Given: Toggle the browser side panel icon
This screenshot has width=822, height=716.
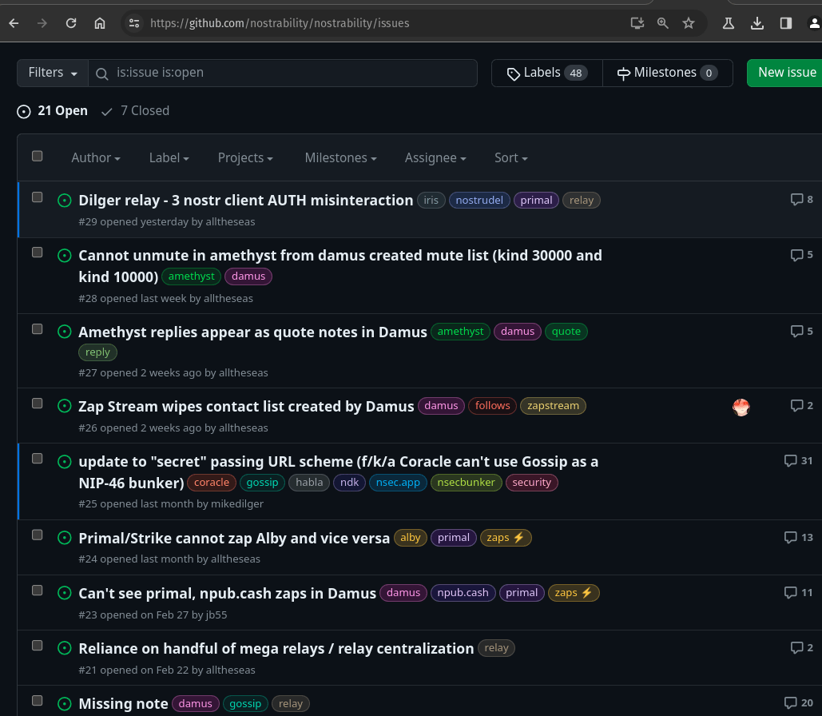Looking at the screenshot, I should (x=785, y=23).
